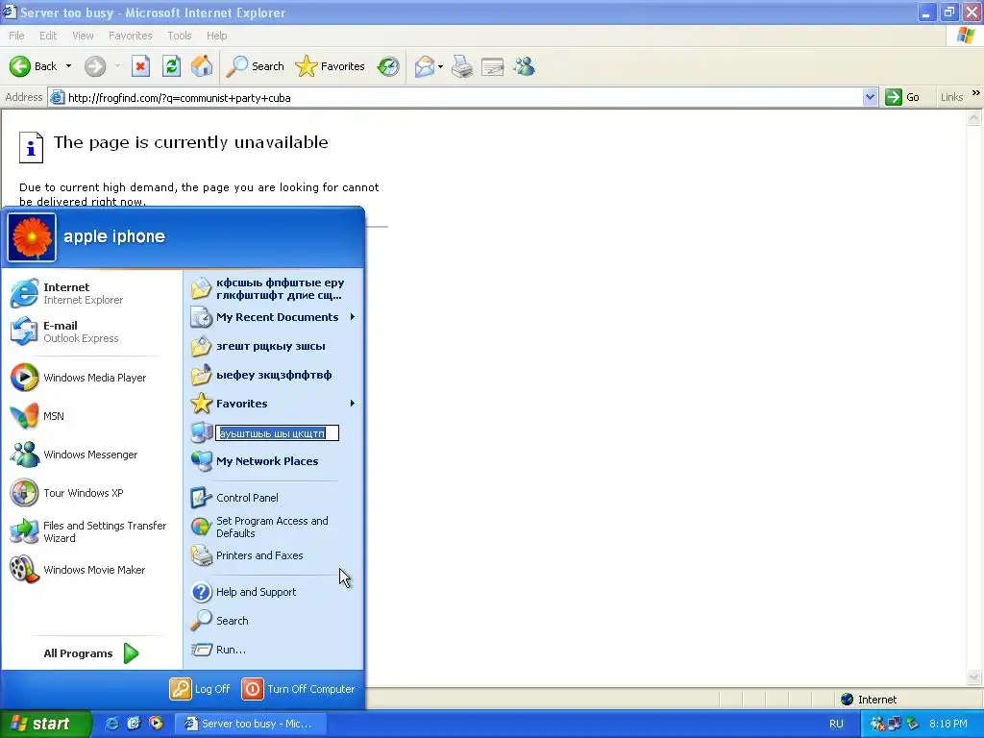The image size is (984, 738).
Task: Open the Edit menu
Action: coord(48,36)
